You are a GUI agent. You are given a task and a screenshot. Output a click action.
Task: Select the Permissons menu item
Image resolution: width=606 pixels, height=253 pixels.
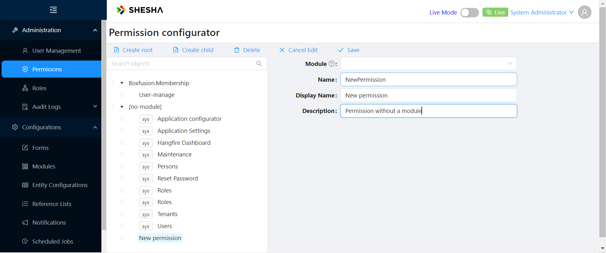(52, 69)
